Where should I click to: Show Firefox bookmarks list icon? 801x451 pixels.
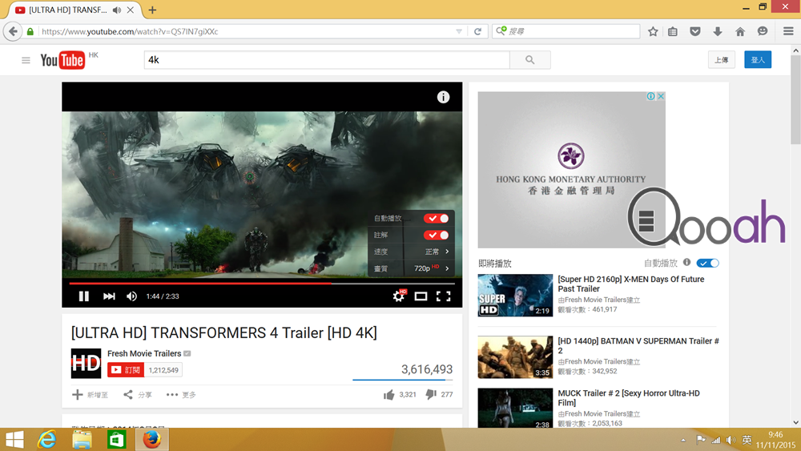673,31
